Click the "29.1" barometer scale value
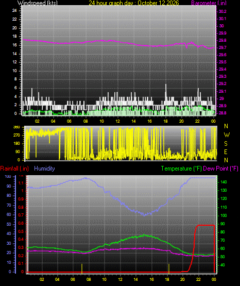 point(222,91)
